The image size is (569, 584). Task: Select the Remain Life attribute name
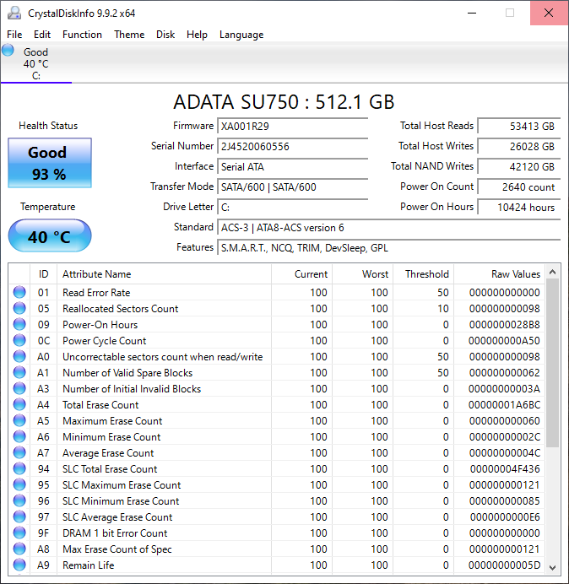(x=89, y=565)
